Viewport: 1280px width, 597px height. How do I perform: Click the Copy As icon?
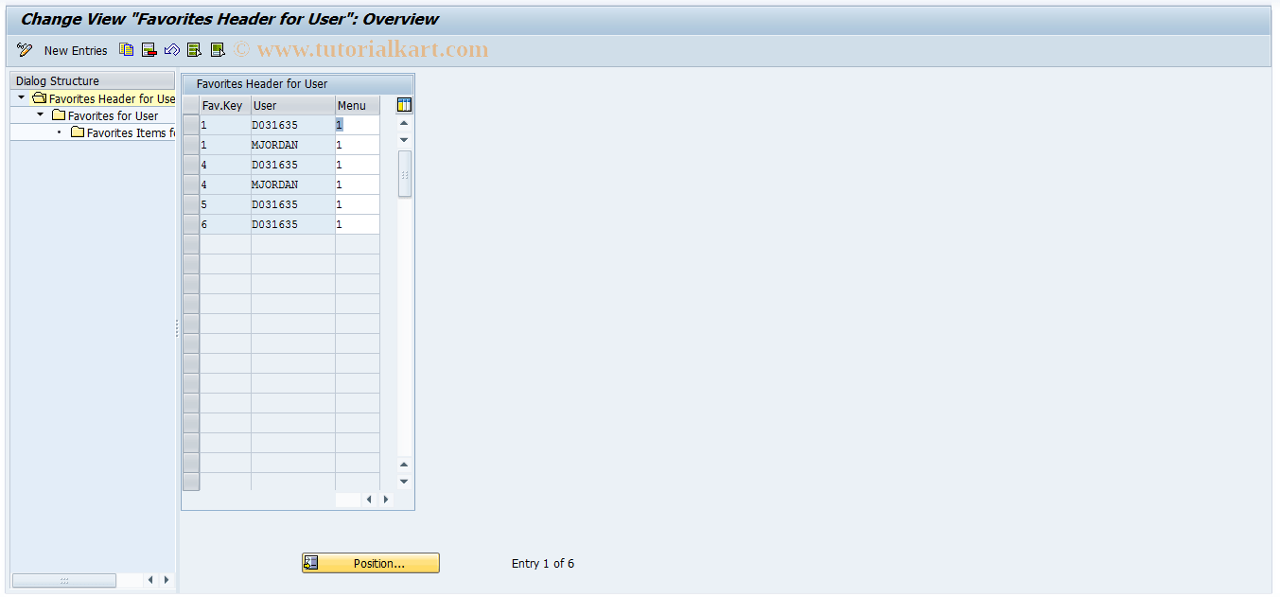pos(126,49)
